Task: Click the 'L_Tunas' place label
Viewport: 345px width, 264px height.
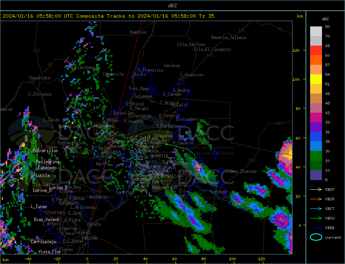Action: 39,207
